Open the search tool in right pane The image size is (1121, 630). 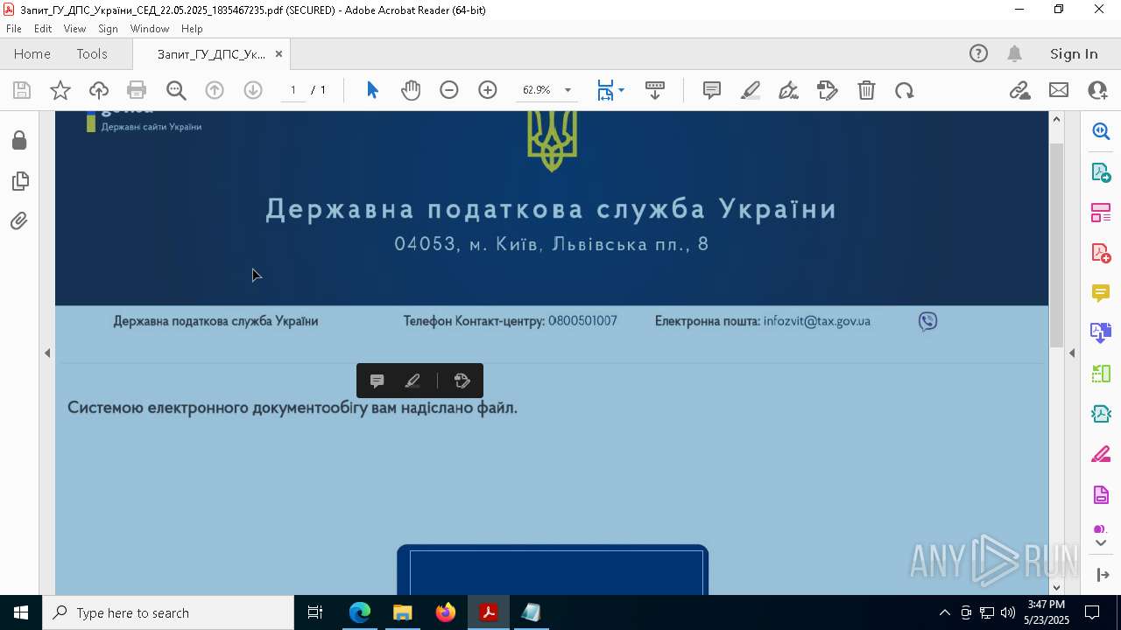click(x=1101, y=131)
